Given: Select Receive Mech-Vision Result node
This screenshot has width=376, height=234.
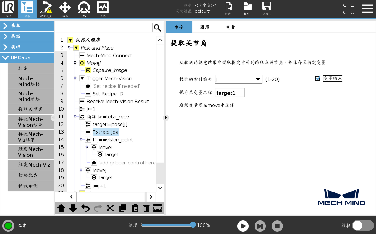Looking at the screenshot, I should click(118, 101).
